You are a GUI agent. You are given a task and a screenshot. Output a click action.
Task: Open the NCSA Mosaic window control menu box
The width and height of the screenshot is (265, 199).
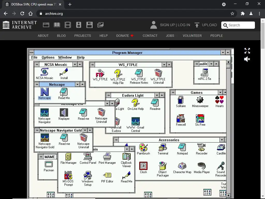[37, 65]
